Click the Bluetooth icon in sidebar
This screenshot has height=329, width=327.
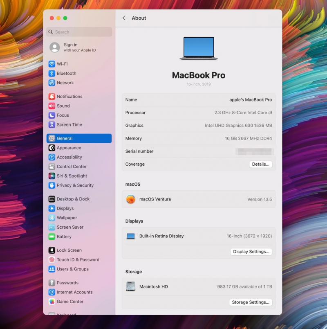tap(52, 73)
